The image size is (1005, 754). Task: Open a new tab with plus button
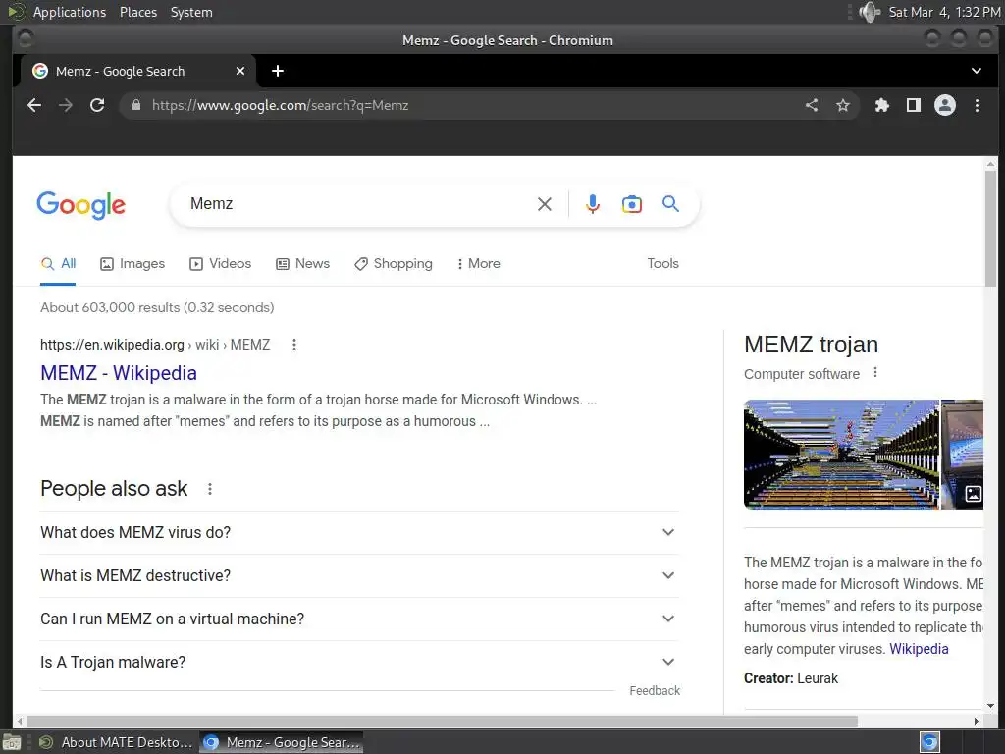point(278,71)
